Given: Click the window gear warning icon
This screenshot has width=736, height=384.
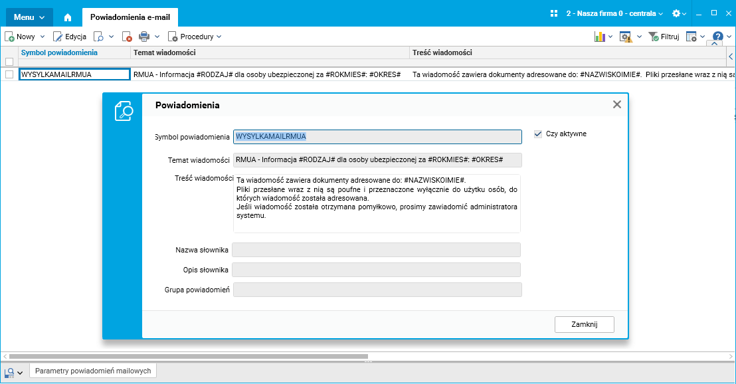Looking at the screenshot, I should pyautogui.click(x=626, y=37).
